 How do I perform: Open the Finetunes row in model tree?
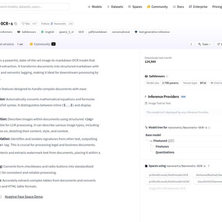point(162,146)
